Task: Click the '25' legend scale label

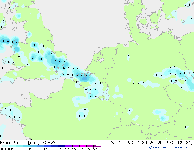Action: pos(59,149)
